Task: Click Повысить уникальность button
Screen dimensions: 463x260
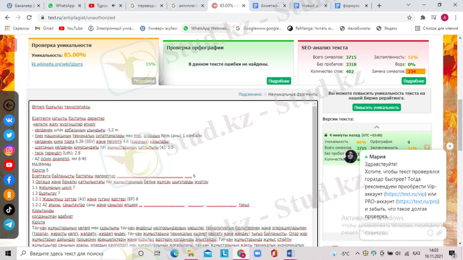Action: (x=377, y=108)
